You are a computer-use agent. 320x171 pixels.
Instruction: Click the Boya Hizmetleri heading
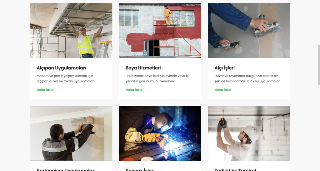point(143,68)
